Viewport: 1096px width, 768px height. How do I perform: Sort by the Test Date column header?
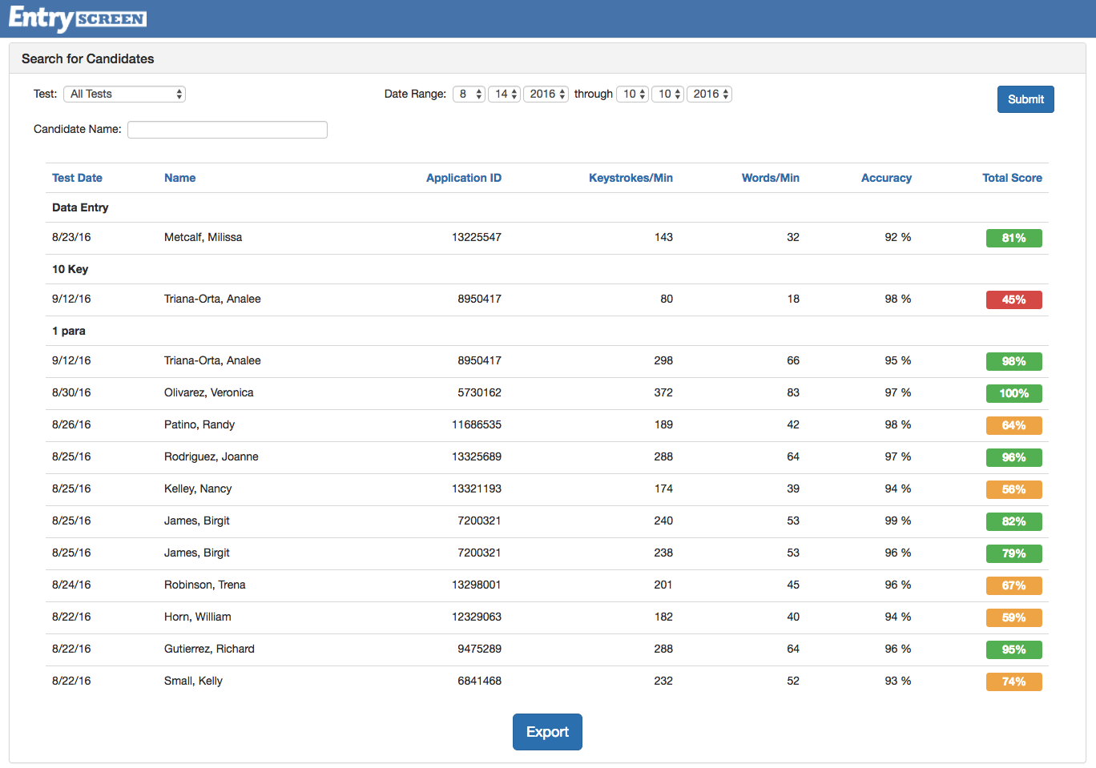tap(77, 178)
